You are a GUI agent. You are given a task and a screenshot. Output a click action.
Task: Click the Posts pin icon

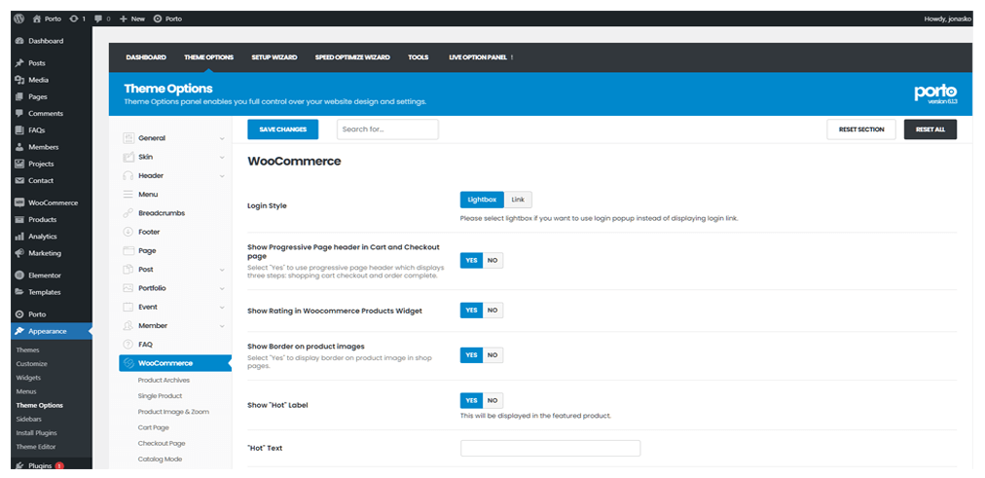[19, 63]
